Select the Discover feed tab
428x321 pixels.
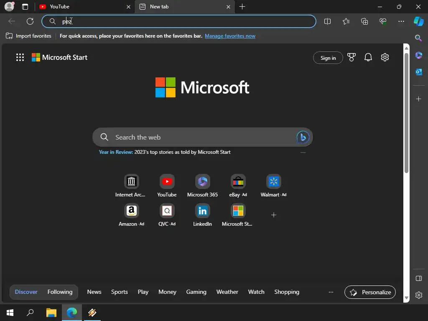pos(26,292)
